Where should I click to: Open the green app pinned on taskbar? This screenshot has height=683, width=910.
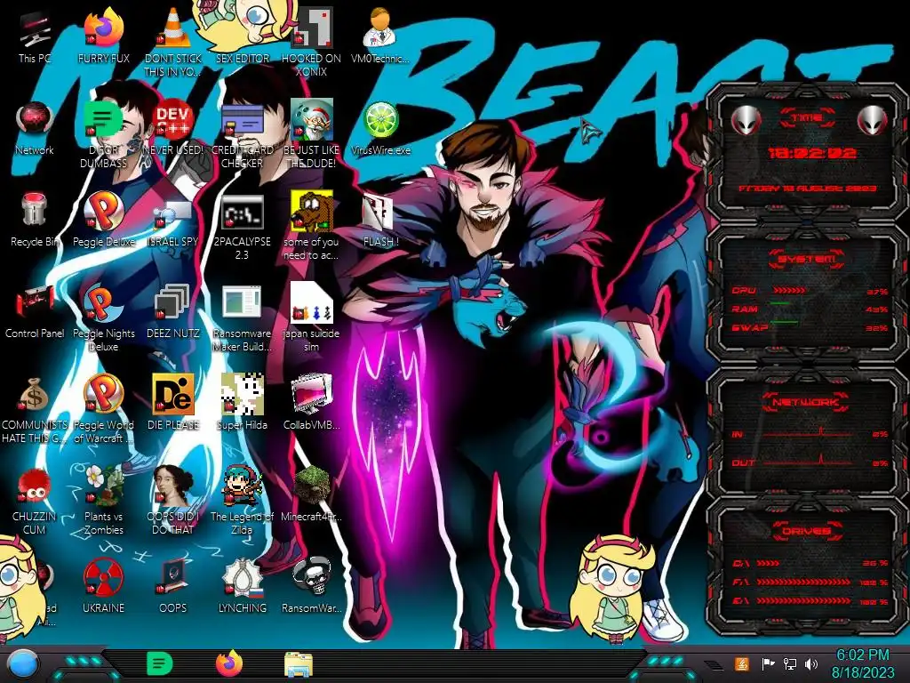tap(160, 663)
